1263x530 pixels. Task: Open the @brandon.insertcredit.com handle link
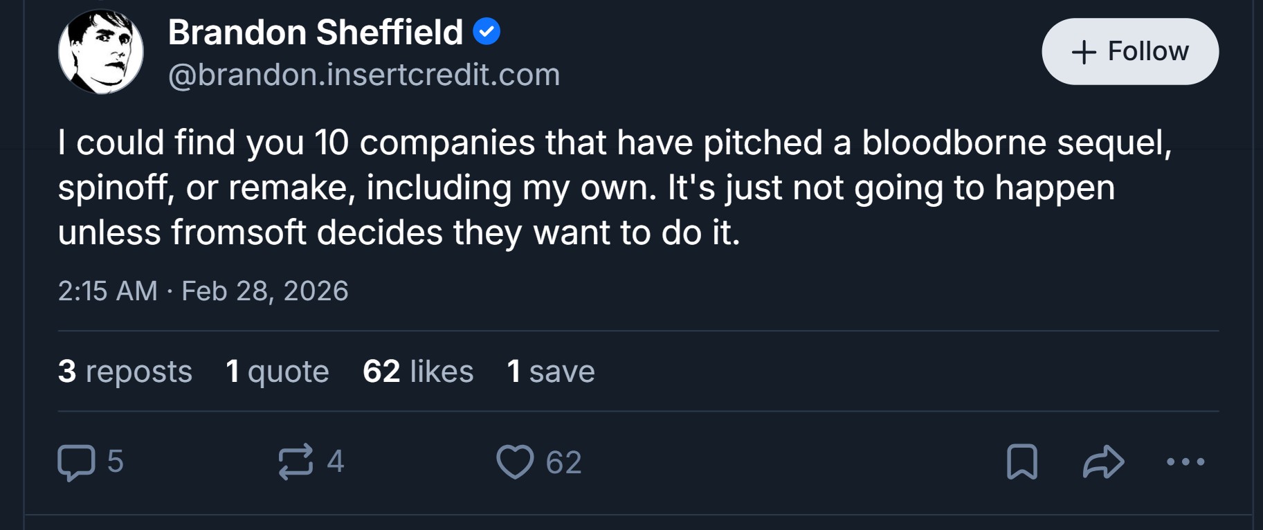[364, 75]
